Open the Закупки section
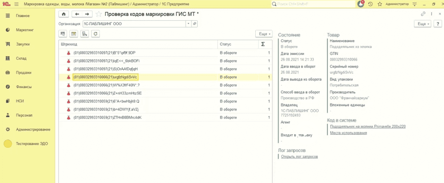The width and height of the screenshot is (444, 183). [x=23, y=44]
